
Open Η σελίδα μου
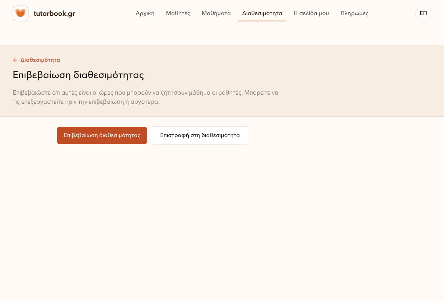[x=311, y=13]
